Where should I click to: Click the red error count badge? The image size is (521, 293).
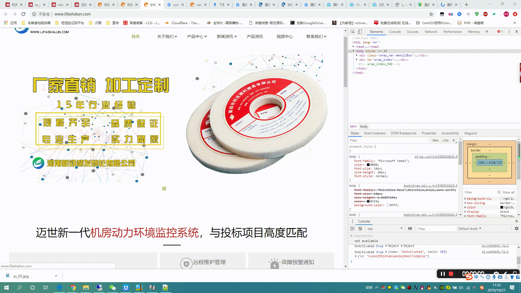point(500,32)
